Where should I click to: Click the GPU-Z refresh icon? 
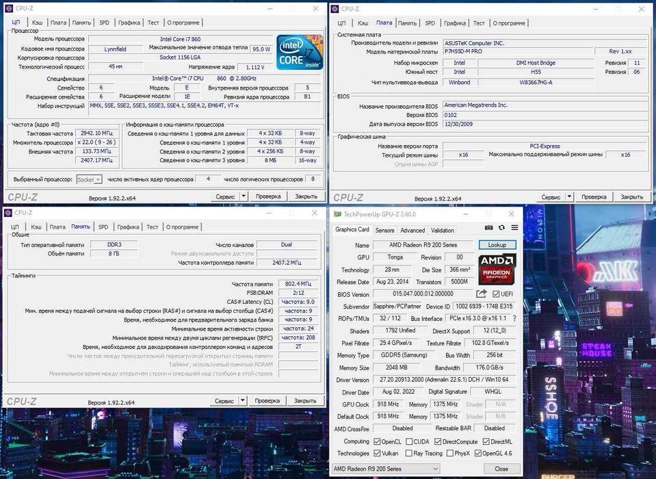501,228
